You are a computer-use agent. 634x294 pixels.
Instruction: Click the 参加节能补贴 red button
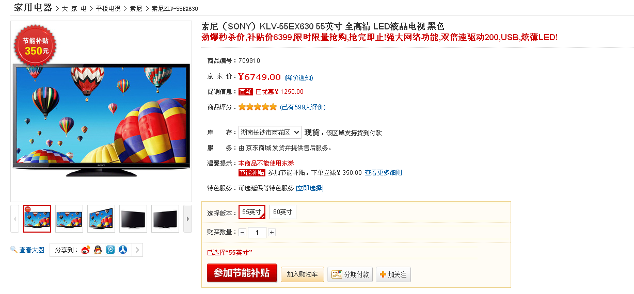point(242,273)
